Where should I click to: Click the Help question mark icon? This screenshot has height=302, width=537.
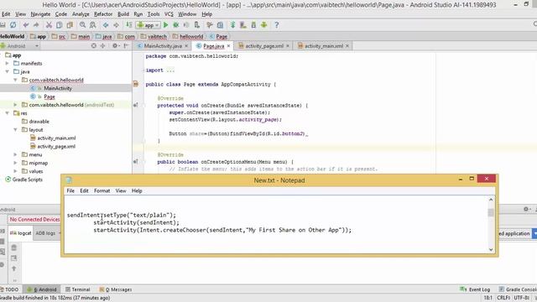pos(277,25)
